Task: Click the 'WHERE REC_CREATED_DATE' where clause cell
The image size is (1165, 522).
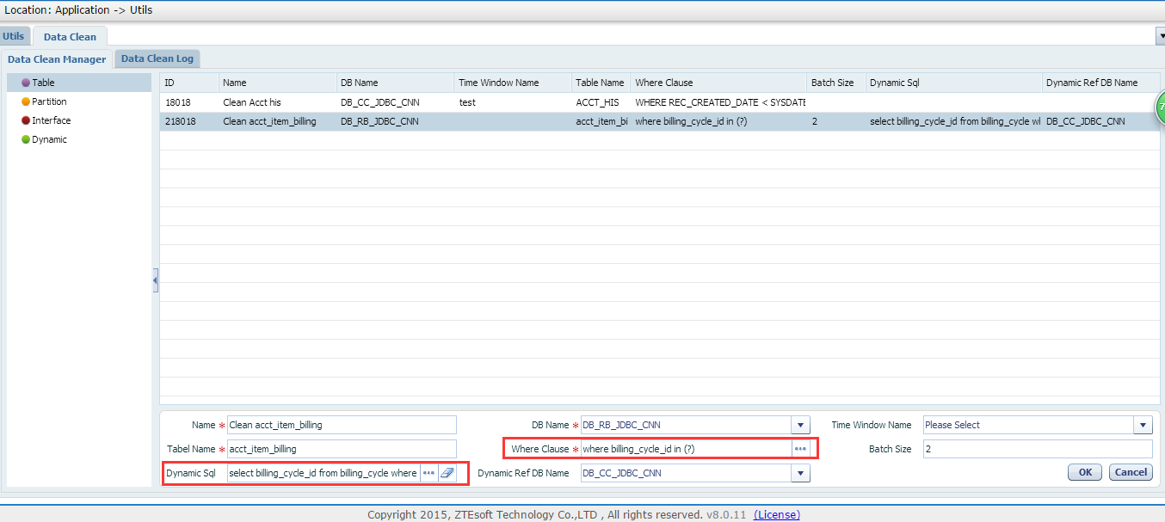Action: pyautogui.click(x=719, y=102)
